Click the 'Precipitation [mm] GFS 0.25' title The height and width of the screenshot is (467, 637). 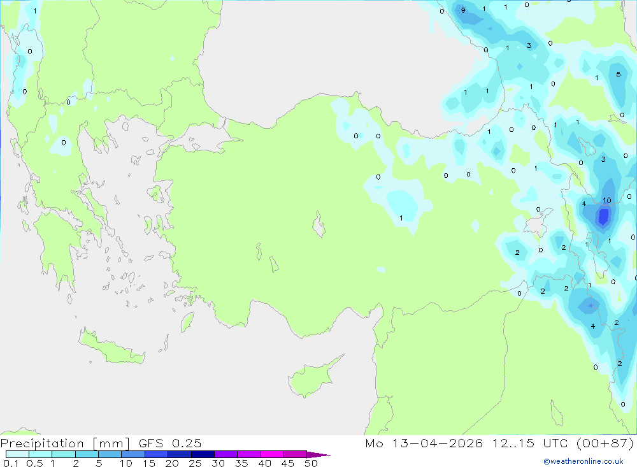[101, 443]
